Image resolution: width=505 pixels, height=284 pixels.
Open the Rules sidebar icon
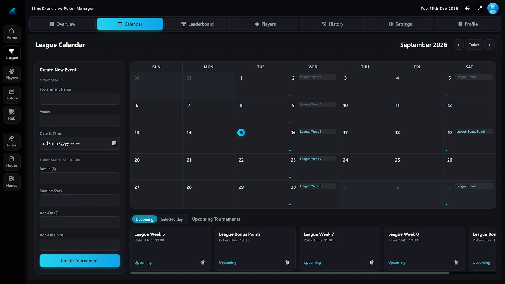[x=12, y=142]
